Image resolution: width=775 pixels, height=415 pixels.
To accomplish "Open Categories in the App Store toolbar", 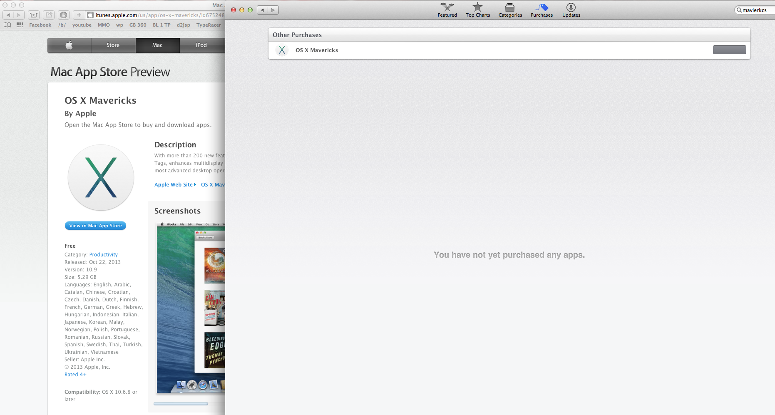I will pos(510,10).
